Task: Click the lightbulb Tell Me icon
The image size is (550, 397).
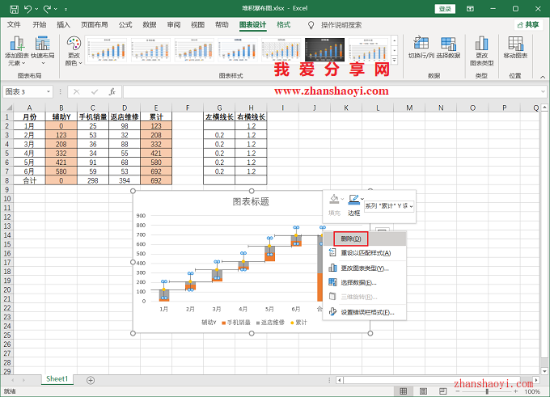Action: point(311,25)
